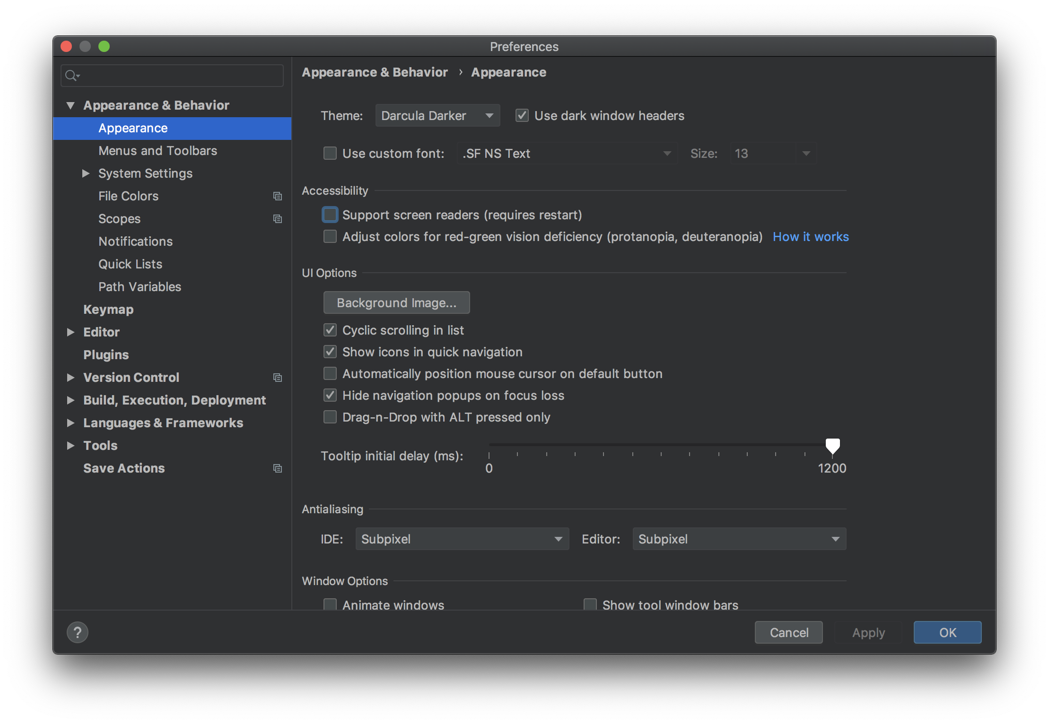Click the green zoom window button

click(x=104, y=46)
